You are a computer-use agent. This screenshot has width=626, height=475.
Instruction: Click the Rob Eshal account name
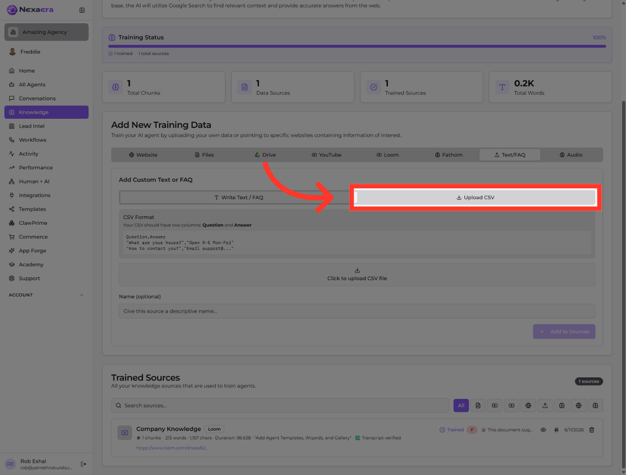click(x=33, y=461)
